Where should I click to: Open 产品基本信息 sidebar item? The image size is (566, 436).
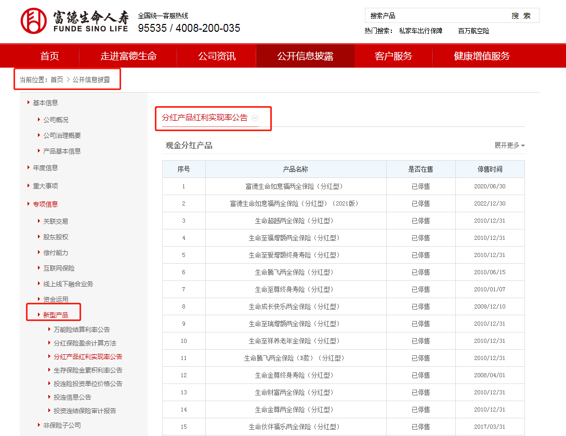[x=62, y=151]
